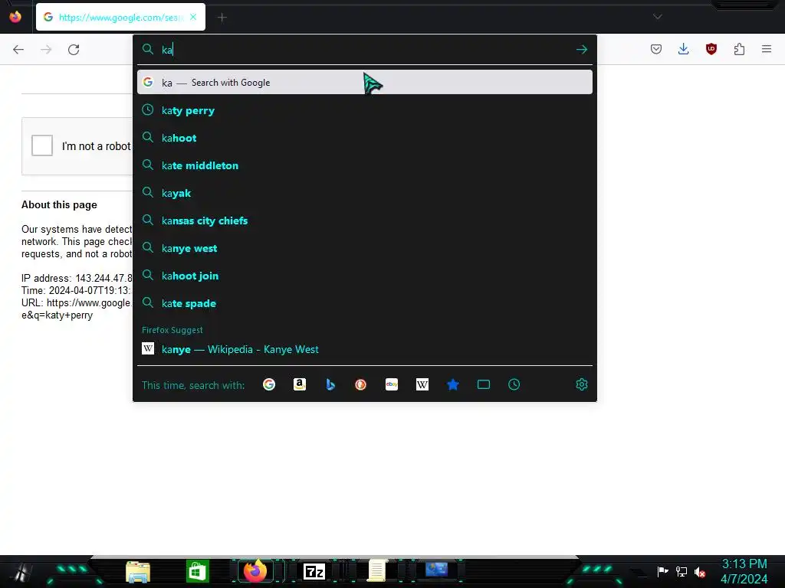Open the Action Center flag tray icon
The image size is (785, 588).
tap(663, 571)
